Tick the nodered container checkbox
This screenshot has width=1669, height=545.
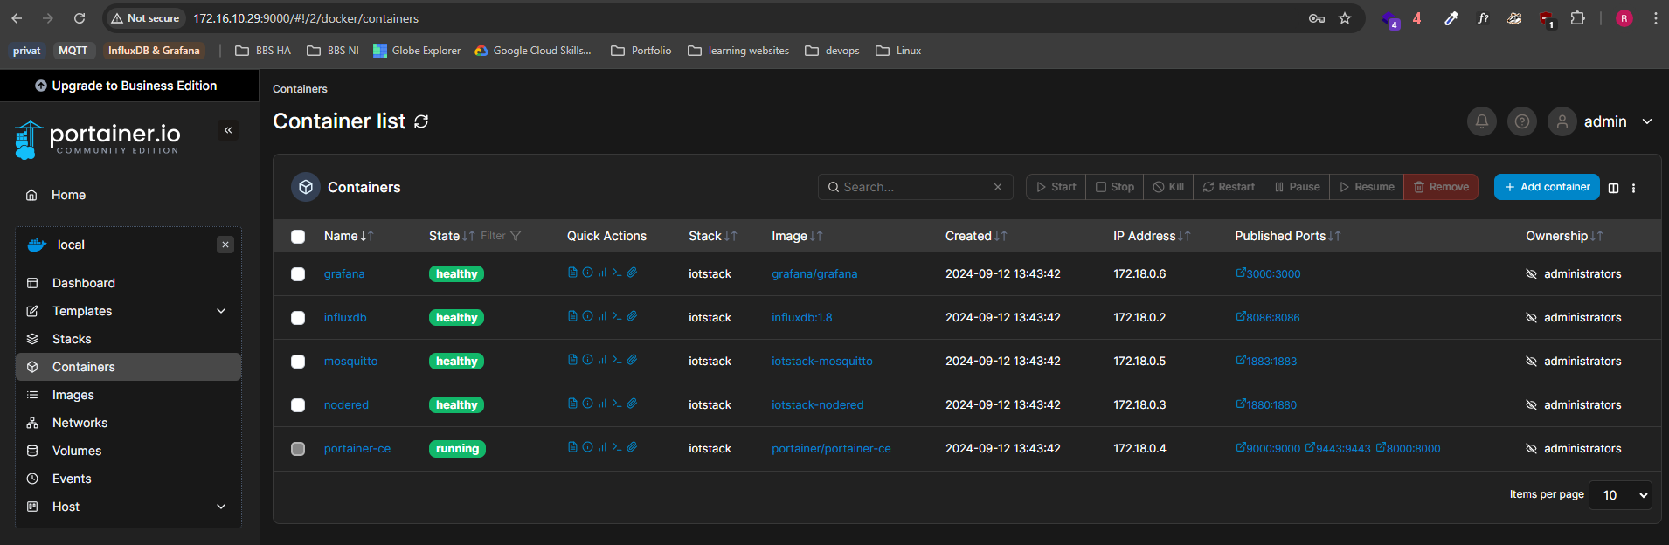tap(298, 405)
